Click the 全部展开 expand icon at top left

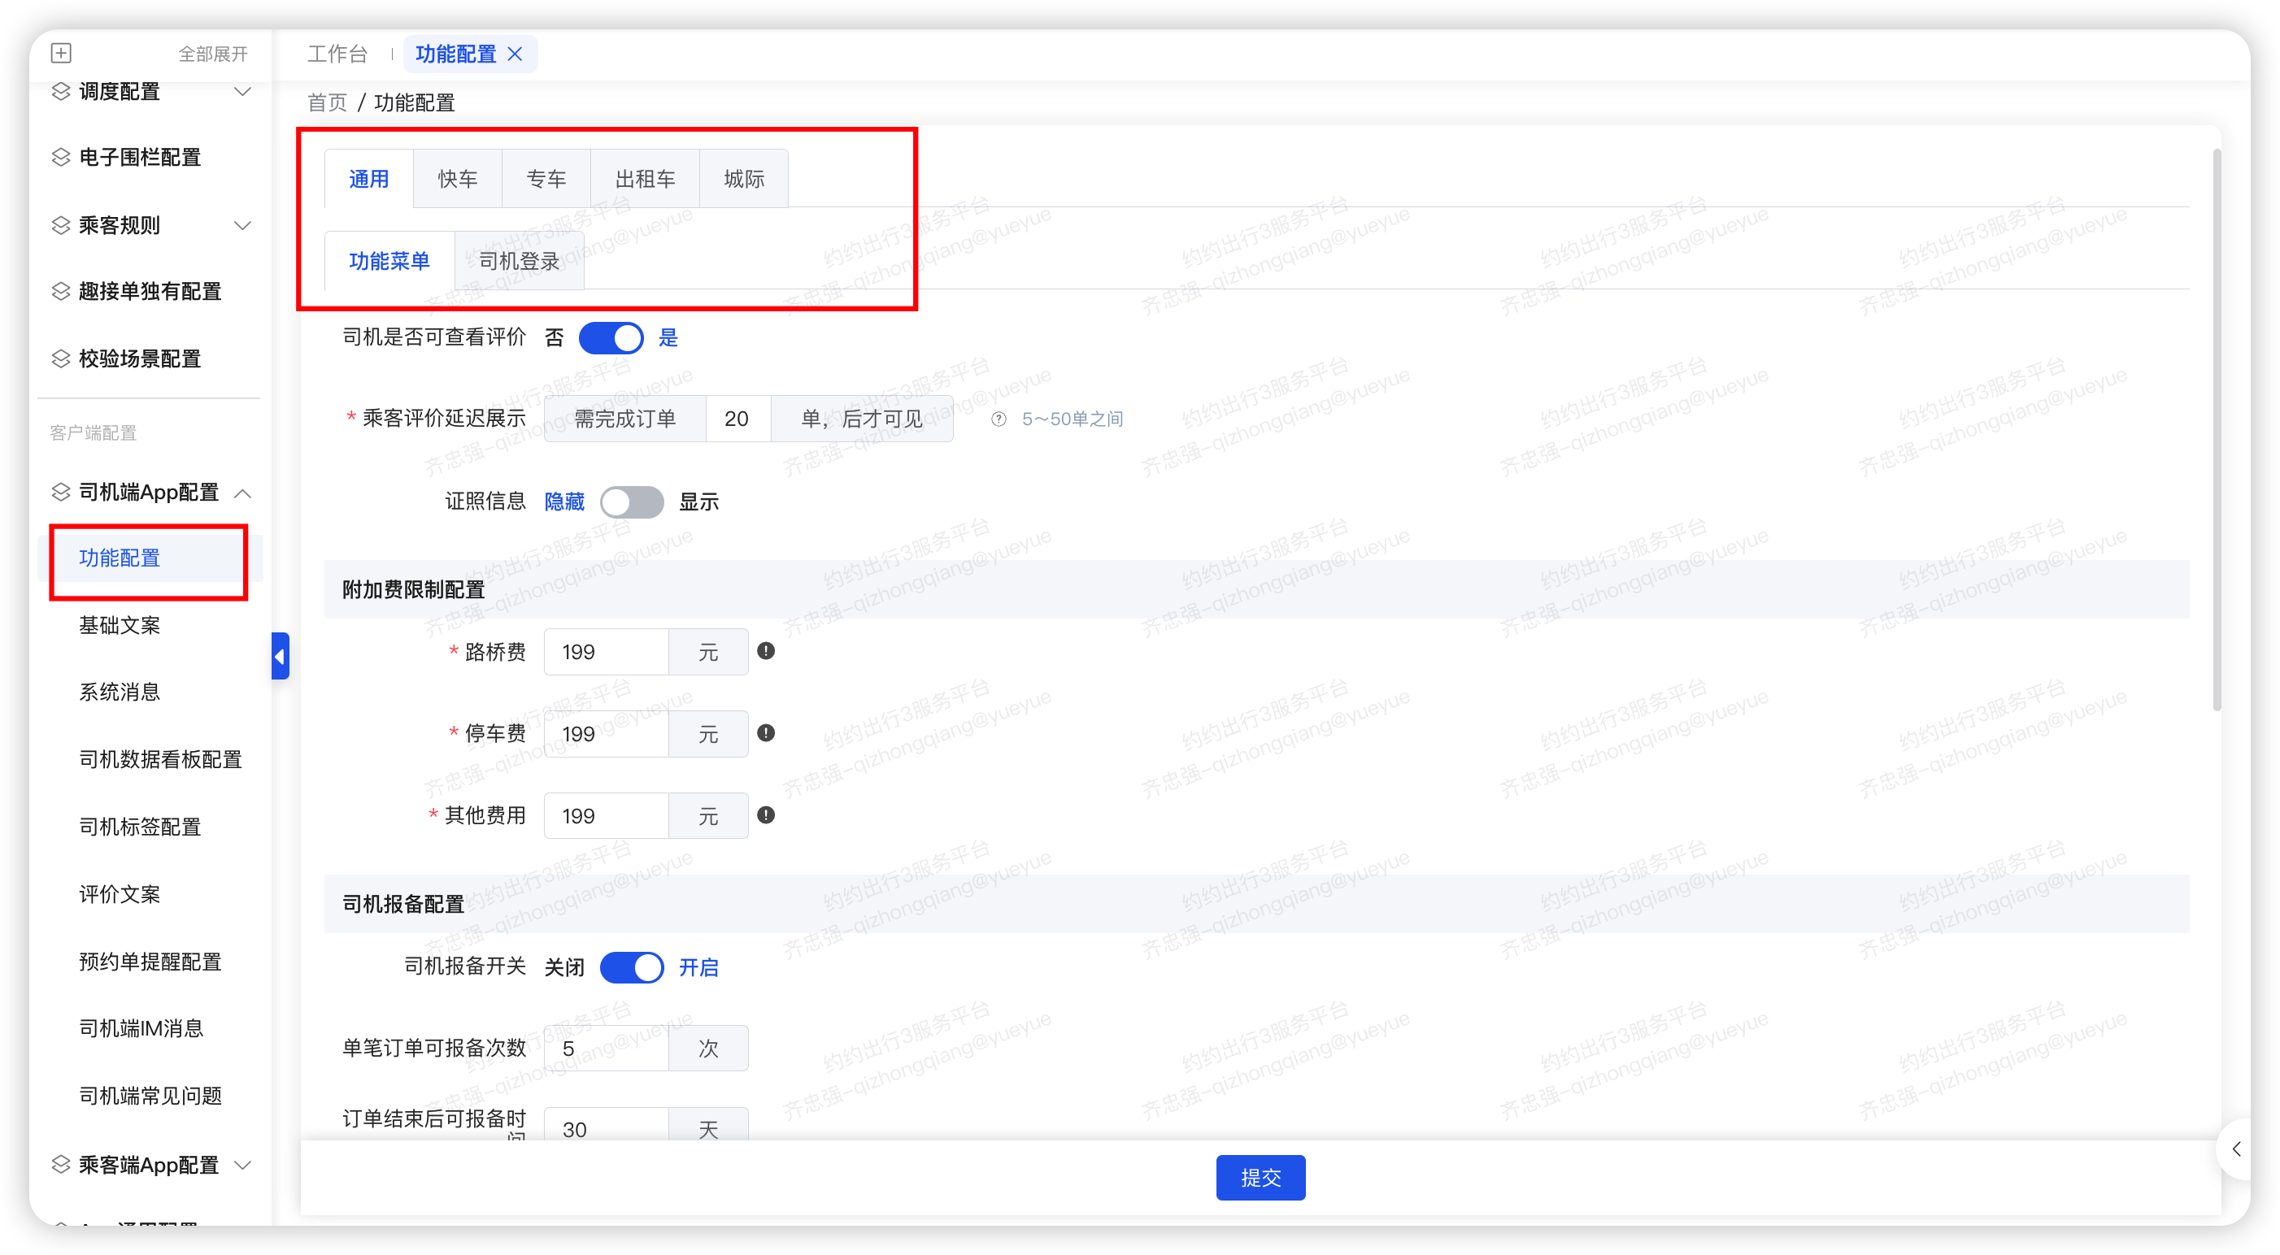[61, 53]
